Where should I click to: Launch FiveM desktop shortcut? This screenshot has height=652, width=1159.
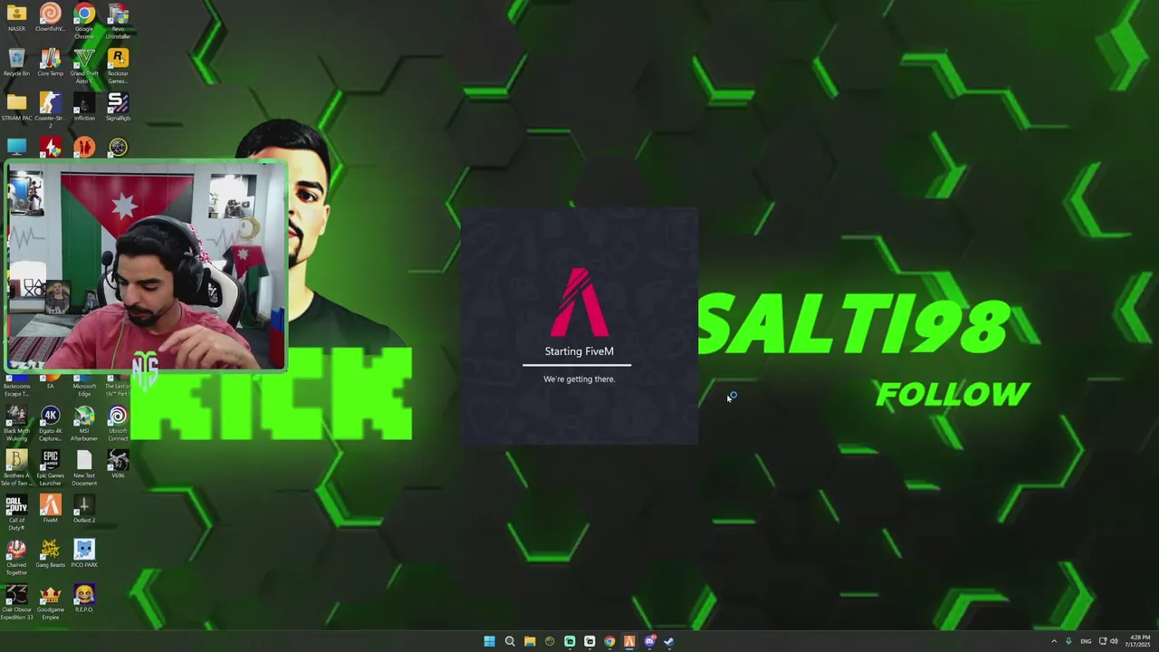coord(50,509)
